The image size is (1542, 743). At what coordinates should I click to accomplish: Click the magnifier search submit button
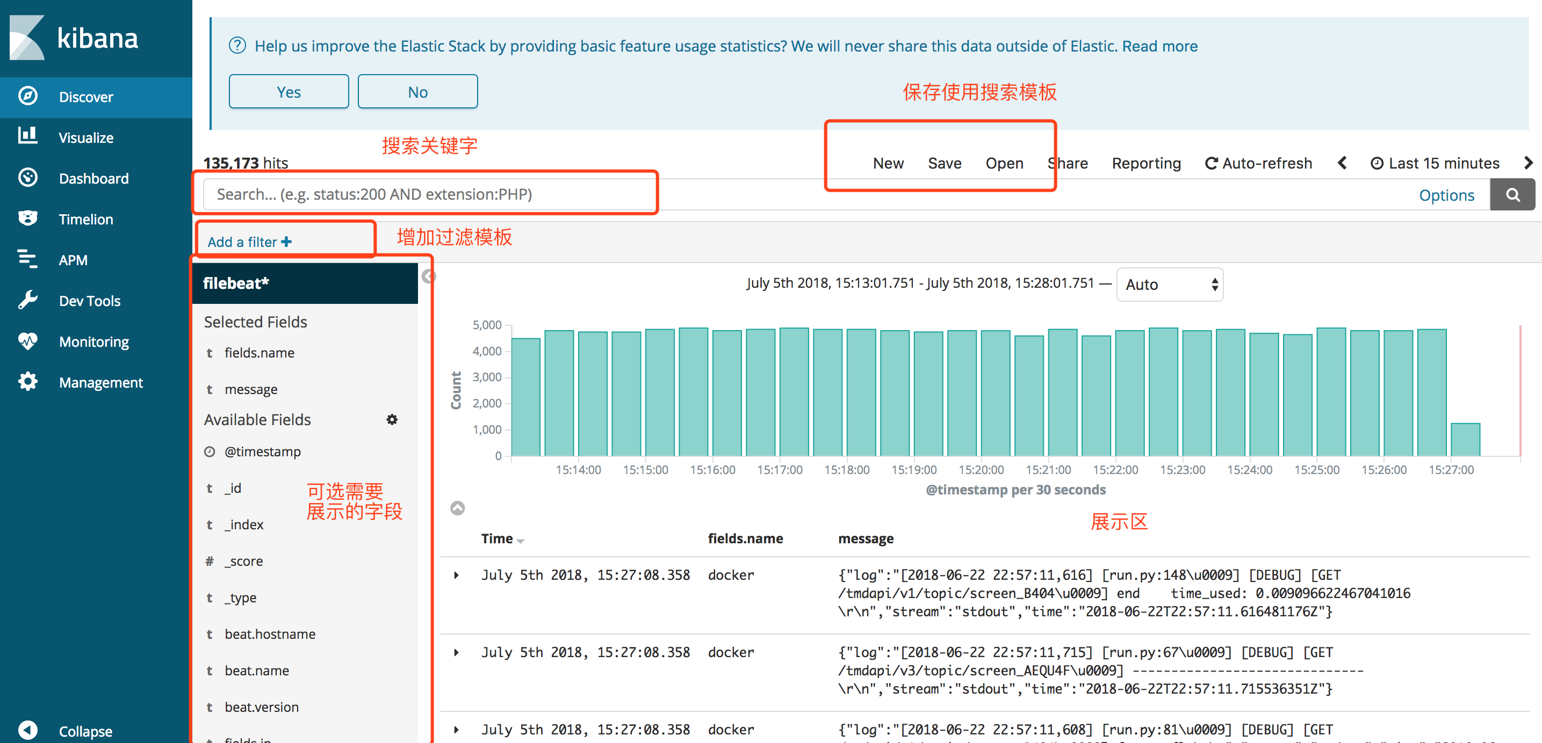coord(1512,195)
